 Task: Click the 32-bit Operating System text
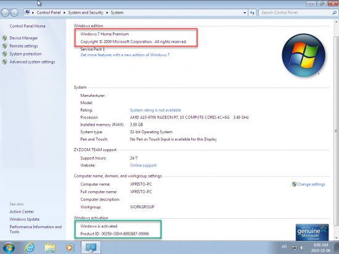(151, 132)
